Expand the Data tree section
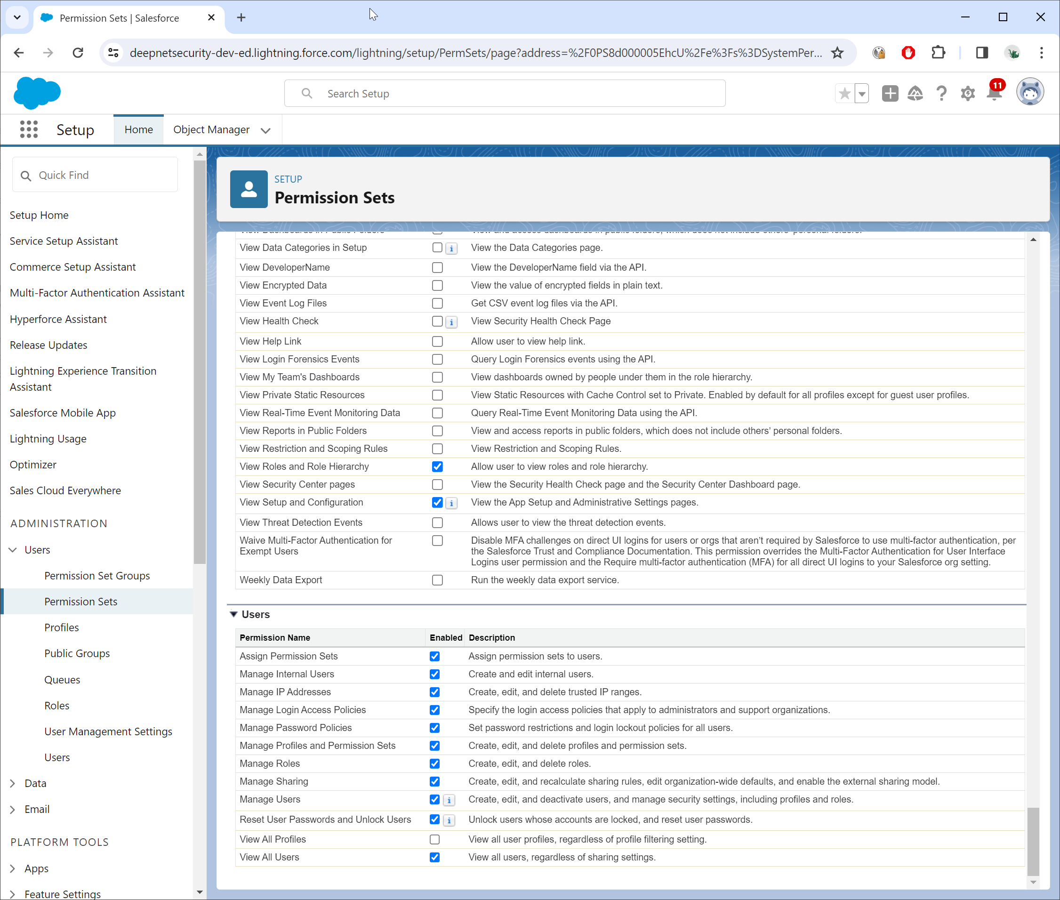 click(x=13, y=783)
